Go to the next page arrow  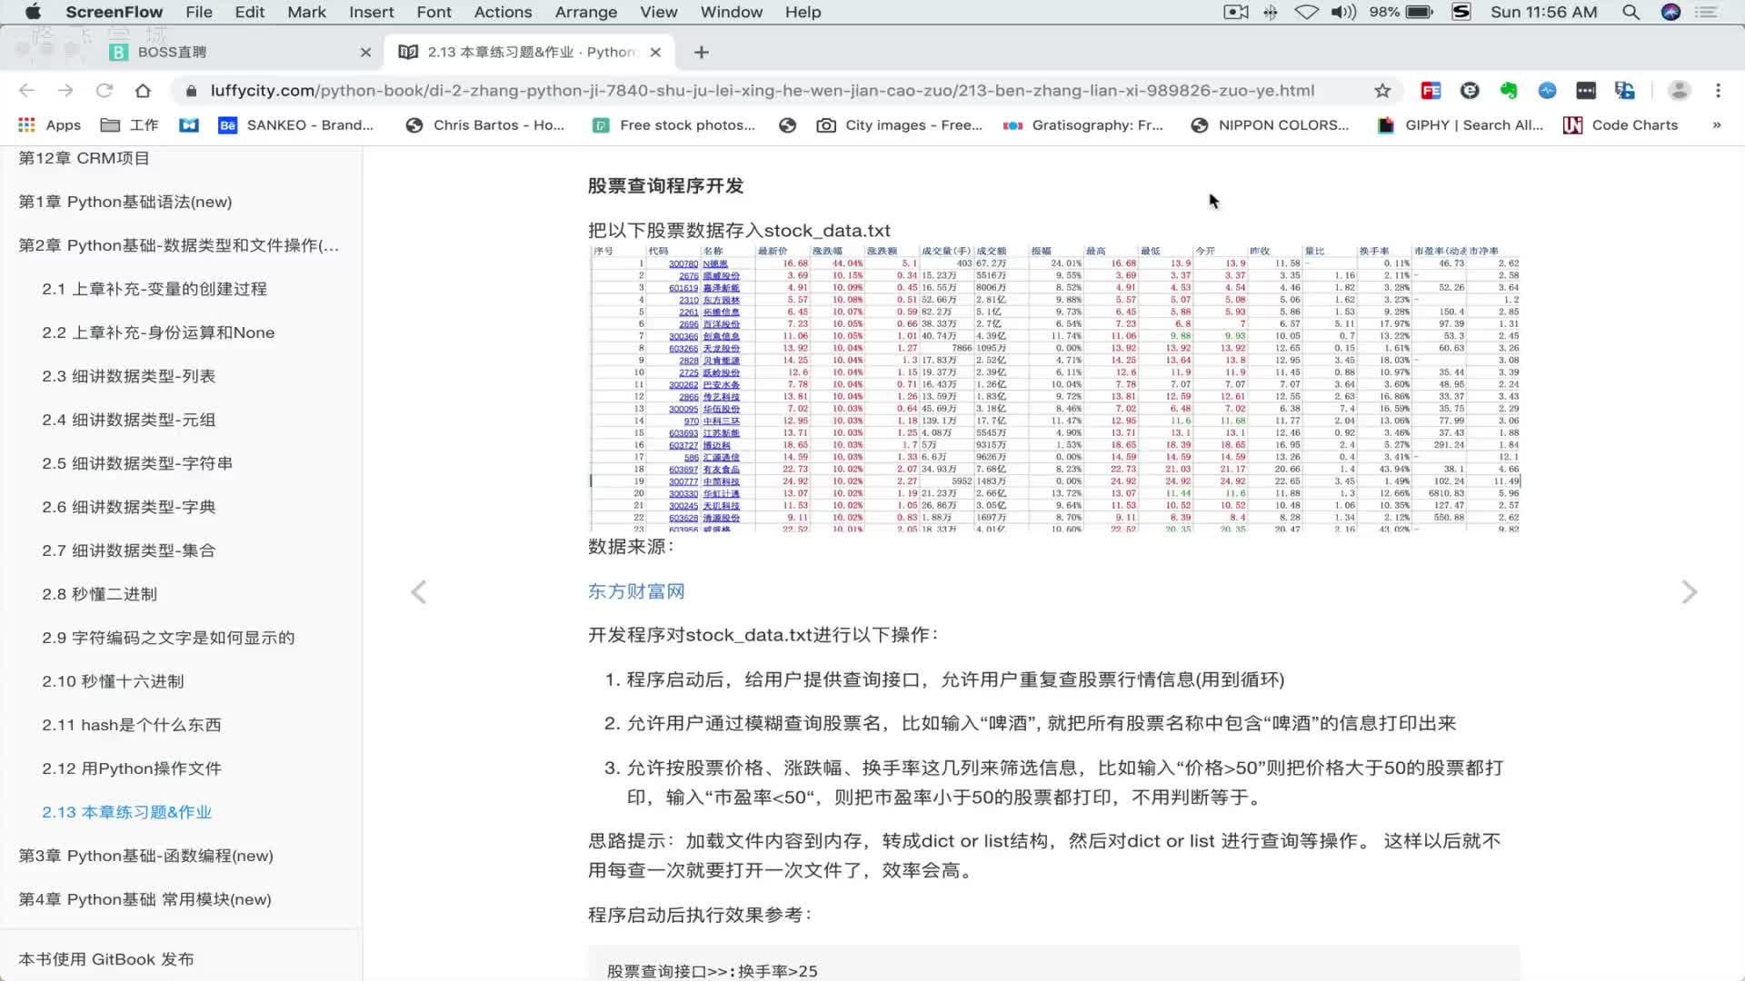(x=1690, y=592)
